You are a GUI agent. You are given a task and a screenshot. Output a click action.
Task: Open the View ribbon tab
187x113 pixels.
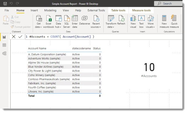(66, 10)
